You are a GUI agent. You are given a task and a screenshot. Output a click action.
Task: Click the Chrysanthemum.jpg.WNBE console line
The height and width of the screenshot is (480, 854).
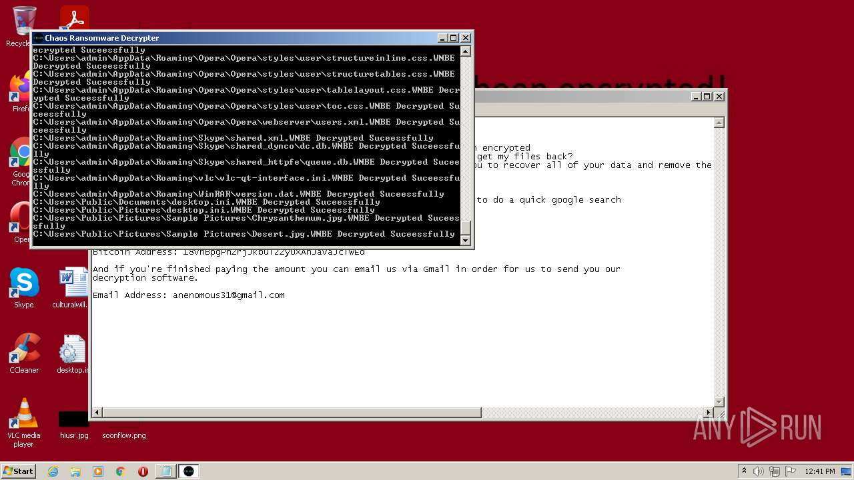click(246, 222)
